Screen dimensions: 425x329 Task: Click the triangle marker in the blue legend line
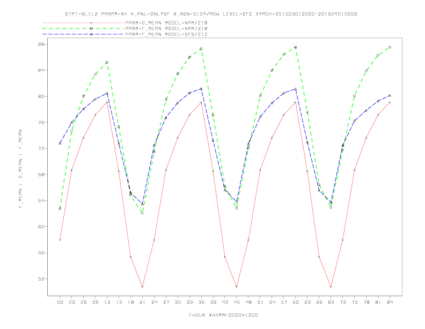(x=91, y=34)
